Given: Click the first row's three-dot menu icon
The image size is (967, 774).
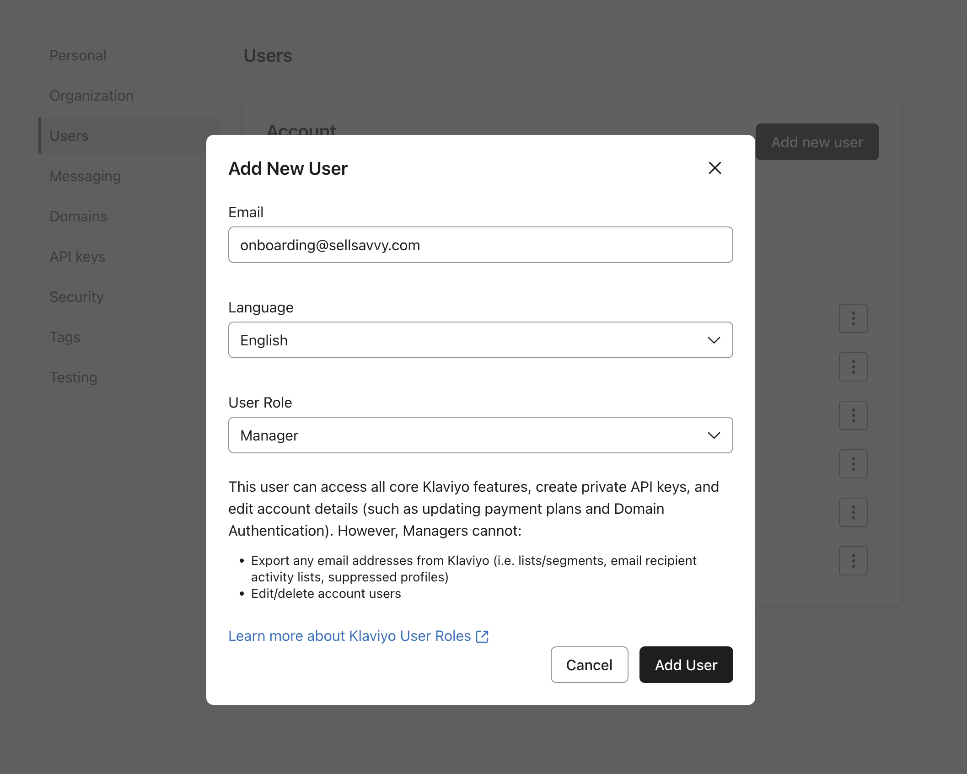Looking at the screenshot, I should [x=853, y=318].
